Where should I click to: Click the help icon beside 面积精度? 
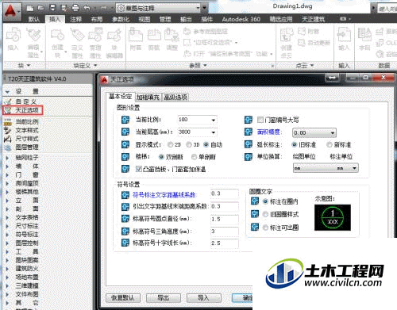click(249, 132)
